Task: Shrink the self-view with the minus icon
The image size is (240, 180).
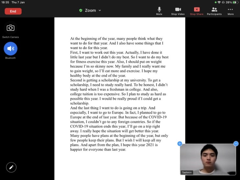Action: point(236,144)
